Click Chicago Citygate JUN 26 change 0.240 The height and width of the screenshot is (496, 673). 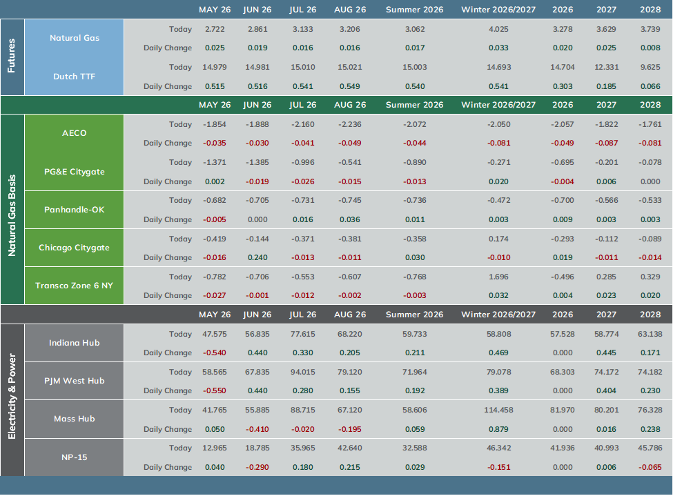257,257
